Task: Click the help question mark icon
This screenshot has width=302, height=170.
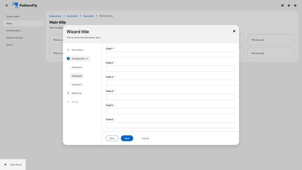Action: tap(295, 6)
